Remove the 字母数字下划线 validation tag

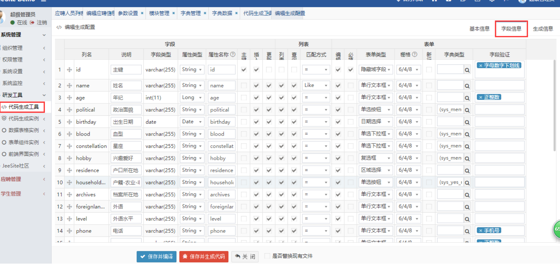(481, 65)
